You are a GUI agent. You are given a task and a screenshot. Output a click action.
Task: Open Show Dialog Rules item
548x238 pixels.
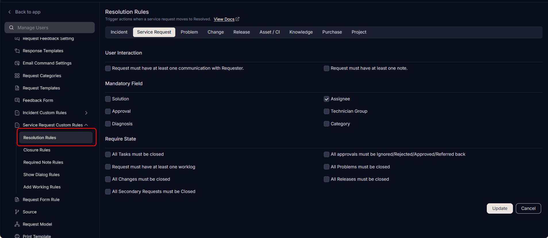click(x=41, y=175)
